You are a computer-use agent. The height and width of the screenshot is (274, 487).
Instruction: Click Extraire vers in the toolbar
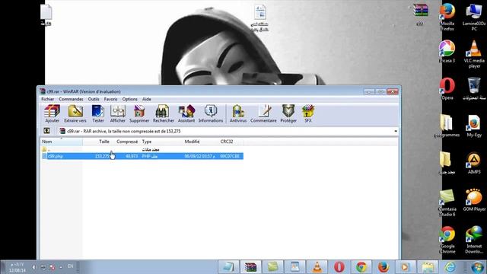(75, 113)
